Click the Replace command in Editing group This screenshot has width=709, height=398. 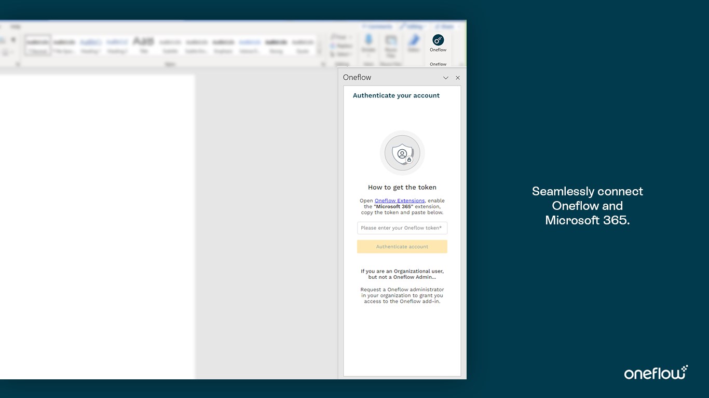(x=340, y=46)
